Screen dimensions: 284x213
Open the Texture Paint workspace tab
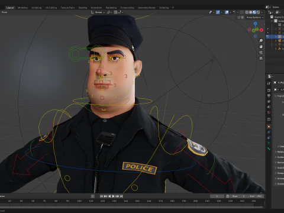(x=67, y=8)
